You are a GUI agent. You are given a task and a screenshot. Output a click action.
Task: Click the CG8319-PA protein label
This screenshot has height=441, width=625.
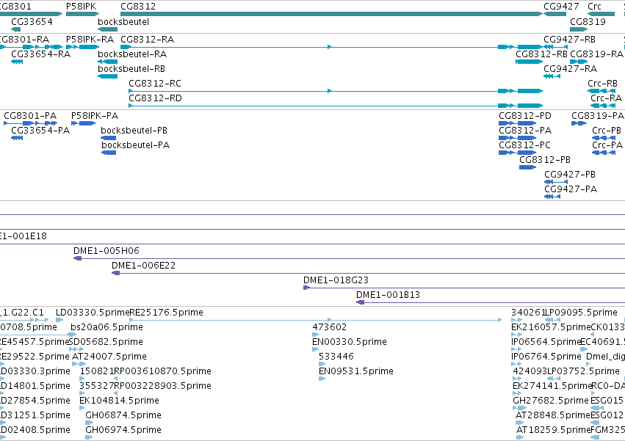pos(598,116)
